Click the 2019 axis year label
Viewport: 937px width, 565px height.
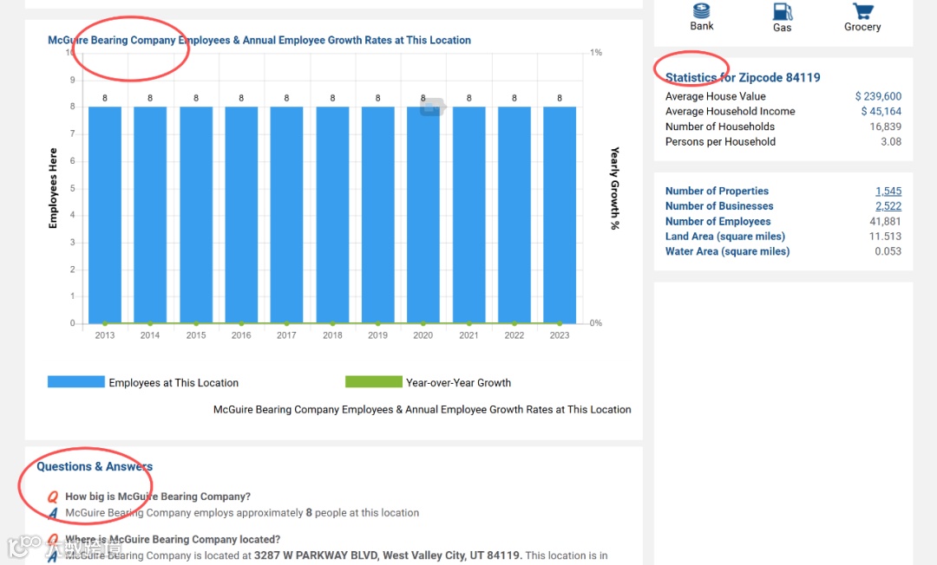tap(377, 335)
